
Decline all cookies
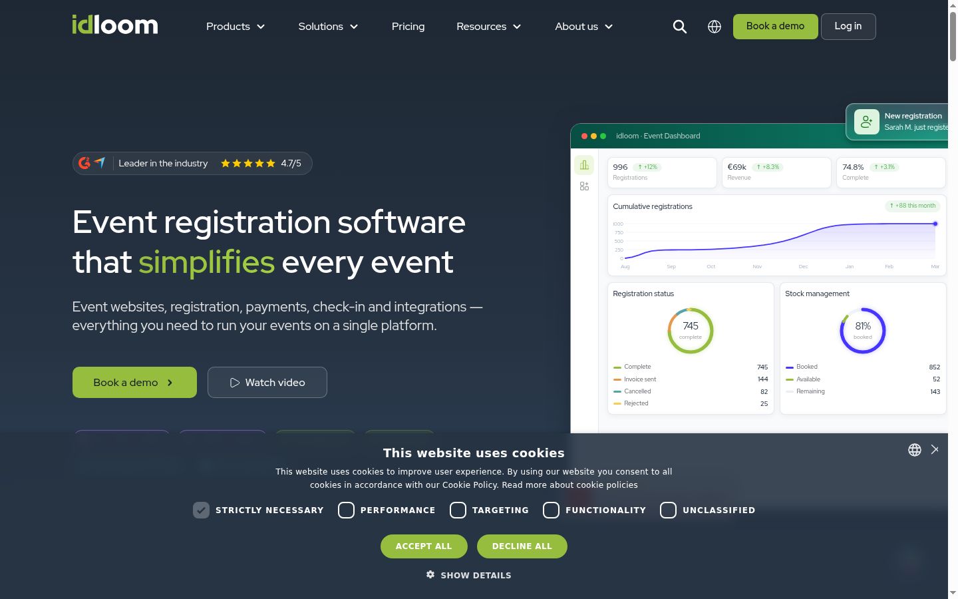(522, 546)
